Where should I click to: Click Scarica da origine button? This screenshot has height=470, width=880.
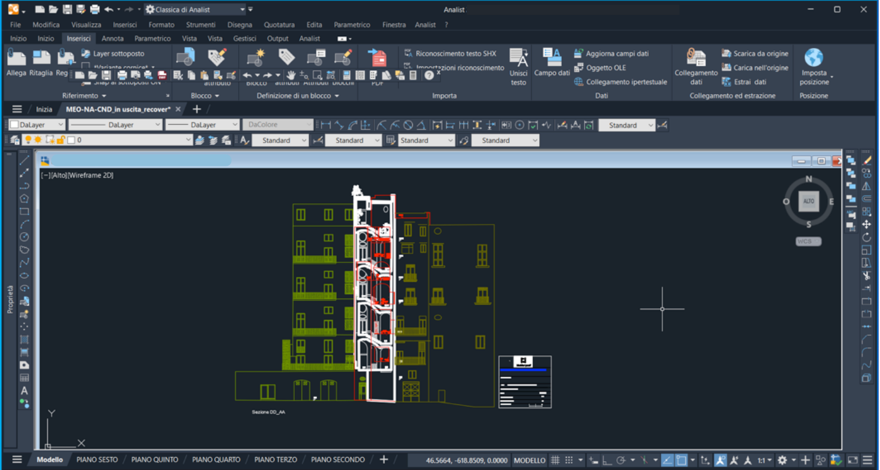[755, 53]
